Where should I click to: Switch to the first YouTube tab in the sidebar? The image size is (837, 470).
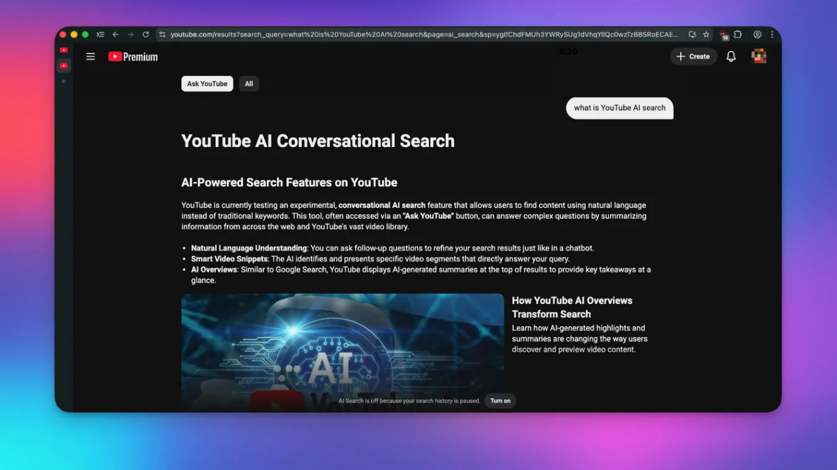(x=63, y=50)
